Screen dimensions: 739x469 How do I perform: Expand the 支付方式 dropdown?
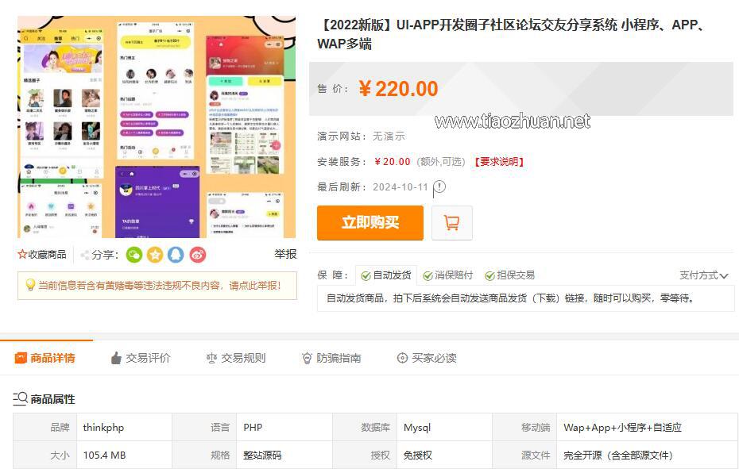[704, 275]
